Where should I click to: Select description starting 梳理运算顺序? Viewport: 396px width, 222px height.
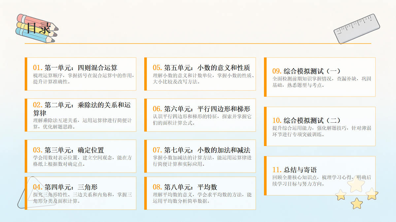coord(84,79)
